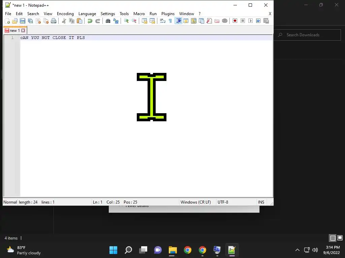
Task: Run macro multiple times icon
Action: 258,21
